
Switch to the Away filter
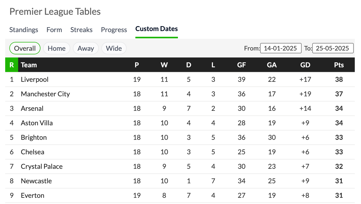click(x=86, y=48)
